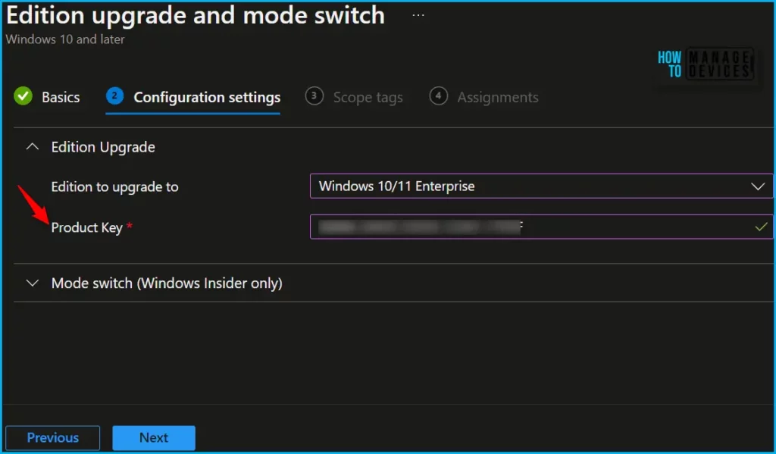Click the Edition upgrade and mode switch title
The height and width of the screenshot is (454, 776).
[x=196, y=15]
